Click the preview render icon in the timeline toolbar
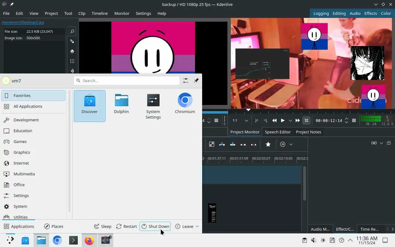Image resolution: width=395 pixels, height=247 pixels. pos(283,144)
